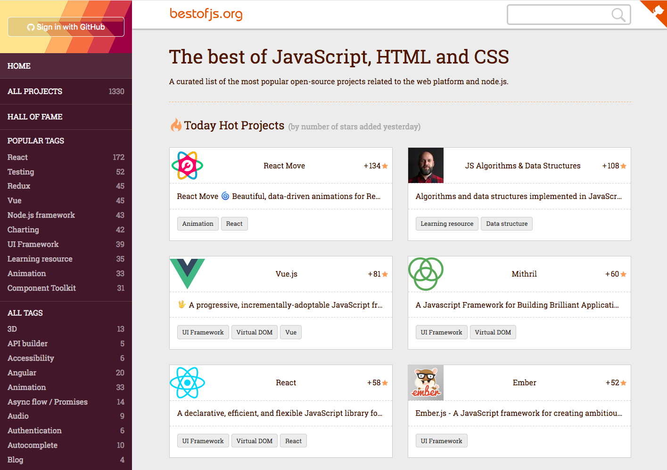Screen dimensions: 667x470
Task: Open the Ember project title
Action: (x=525, y=382)
